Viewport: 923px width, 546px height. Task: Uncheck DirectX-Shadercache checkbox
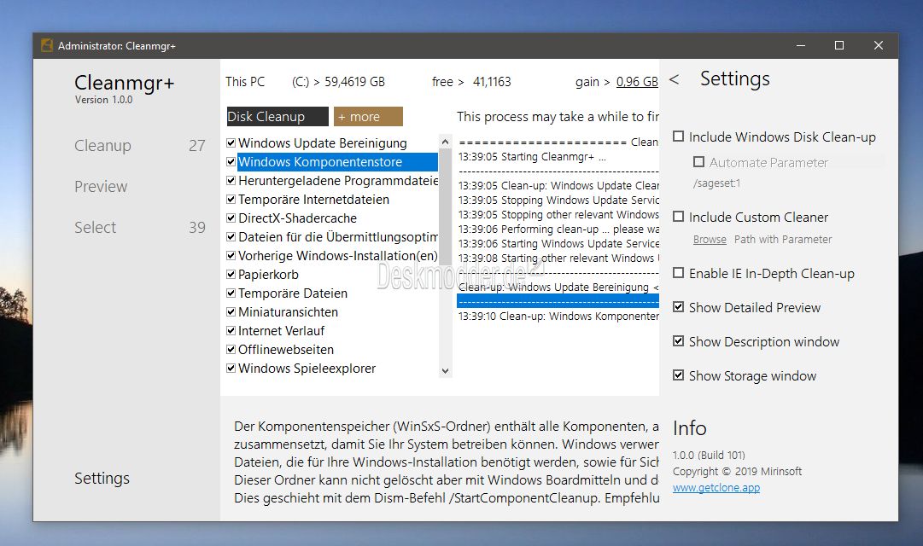tap(231, 218)
